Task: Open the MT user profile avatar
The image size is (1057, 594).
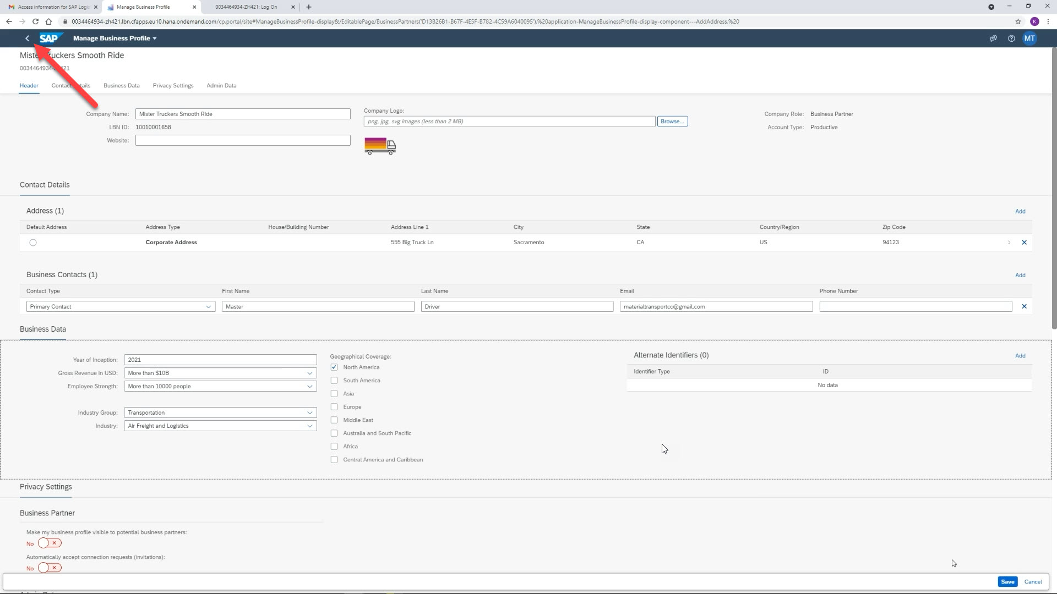Action: tap(1029, 38)
